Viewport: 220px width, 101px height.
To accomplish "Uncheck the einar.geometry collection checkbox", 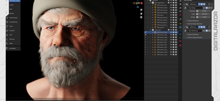I will point(168,3).
